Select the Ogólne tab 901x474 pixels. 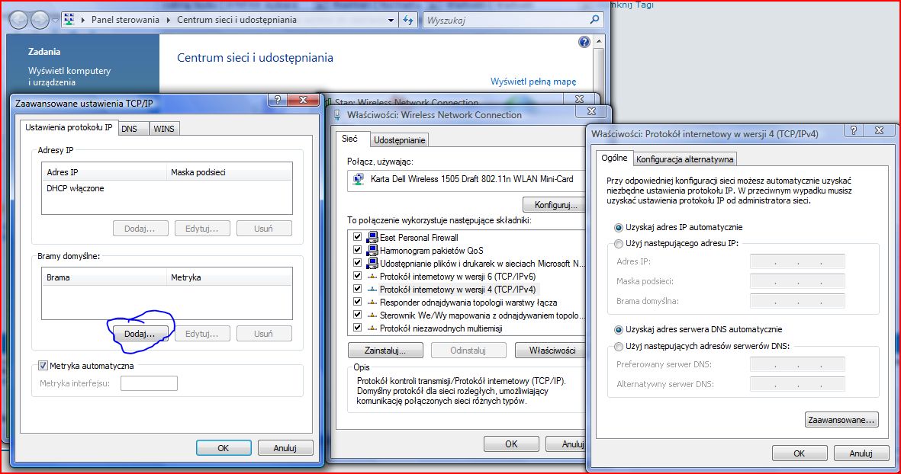614,158
